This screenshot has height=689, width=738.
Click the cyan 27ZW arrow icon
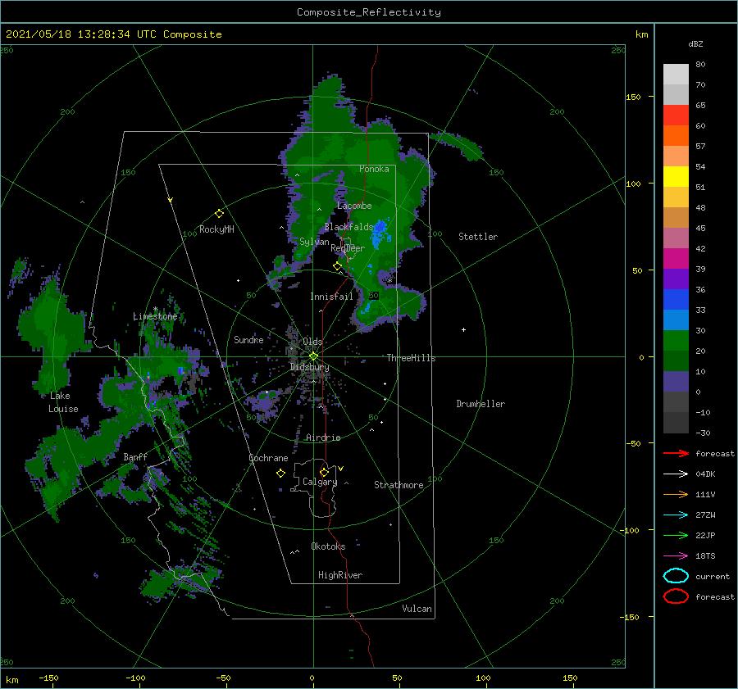pyautogui.click(x=676, y=515)
